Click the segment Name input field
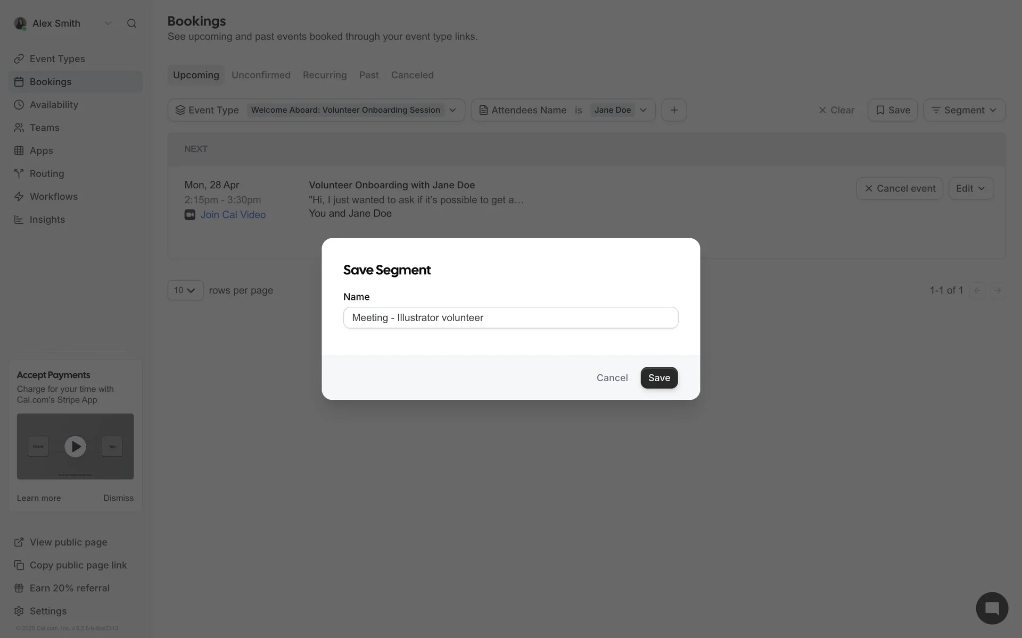 click(510, 318)
